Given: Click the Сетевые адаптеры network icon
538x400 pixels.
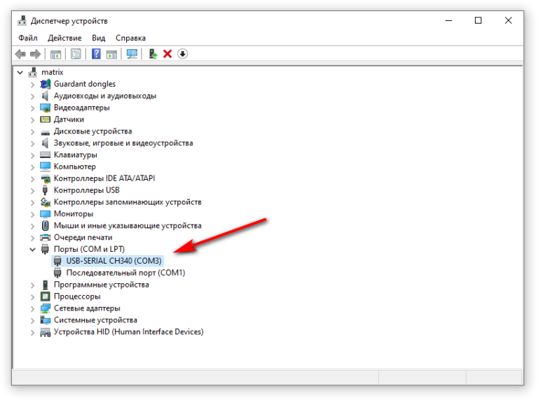Looking at the screenshot, I should pyautogui.click(x=46, y=308).
